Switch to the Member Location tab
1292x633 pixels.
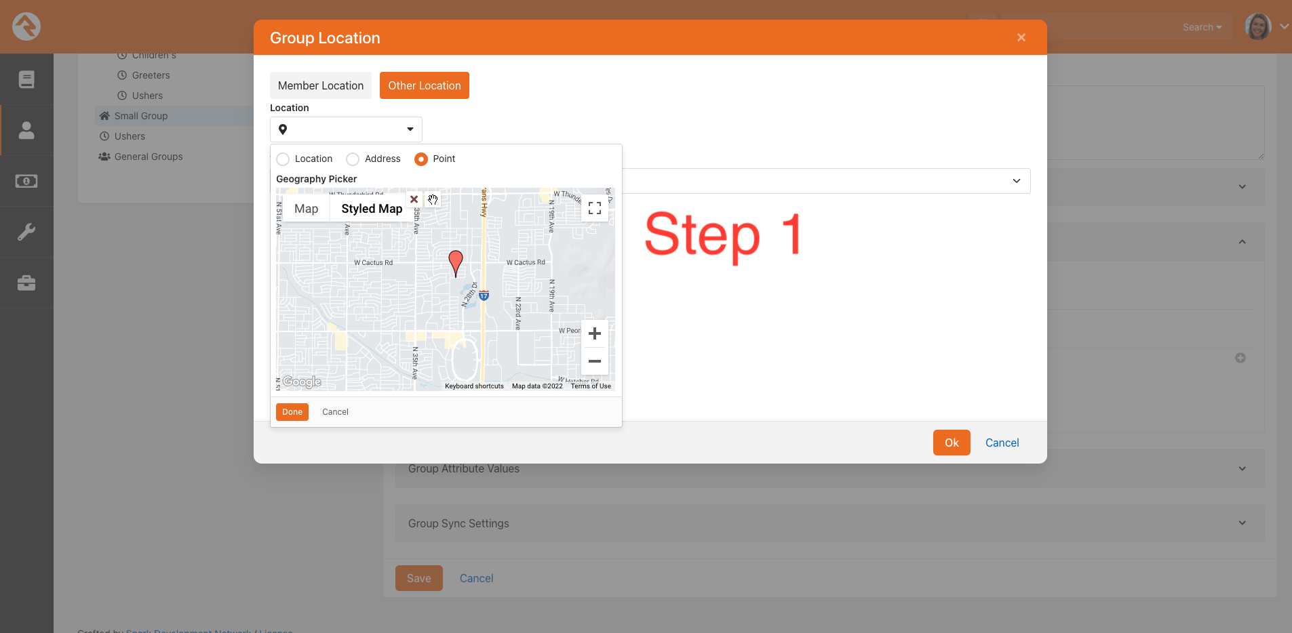coord(321,85)
